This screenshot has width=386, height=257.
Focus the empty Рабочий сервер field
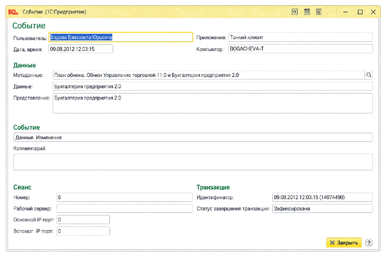[124, 208]
